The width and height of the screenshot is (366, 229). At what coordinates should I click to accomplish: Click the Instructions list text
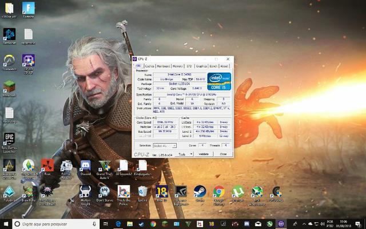(192, 110)
